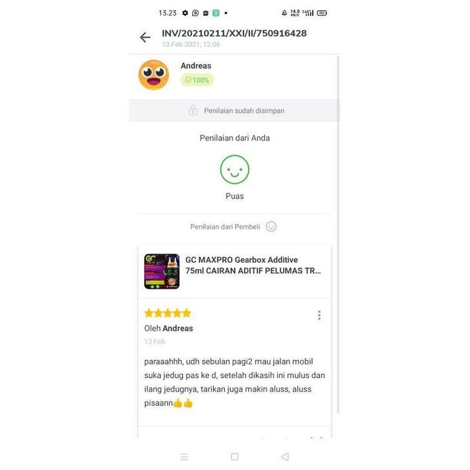
Task: Tap the Android recent apps menu icon
Action: point(184,457)
